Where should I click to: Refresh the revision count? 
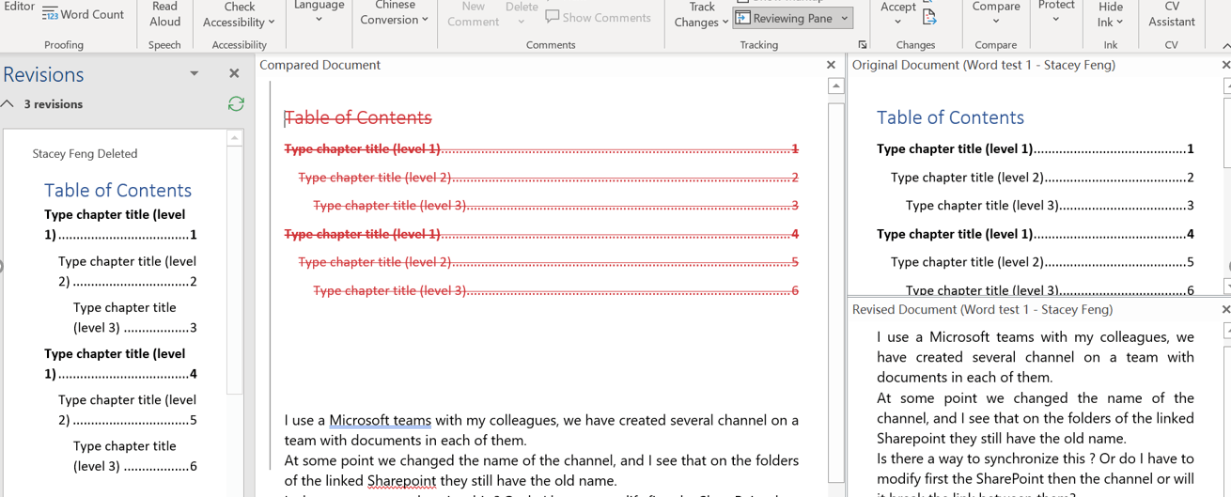point(236,104)
